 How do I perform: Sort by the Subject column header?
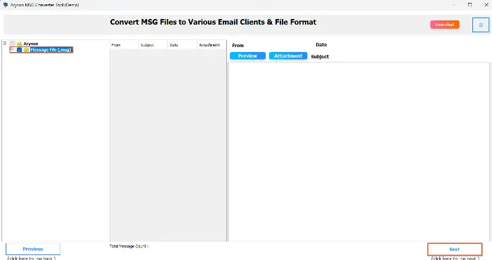tap(153, 45)
